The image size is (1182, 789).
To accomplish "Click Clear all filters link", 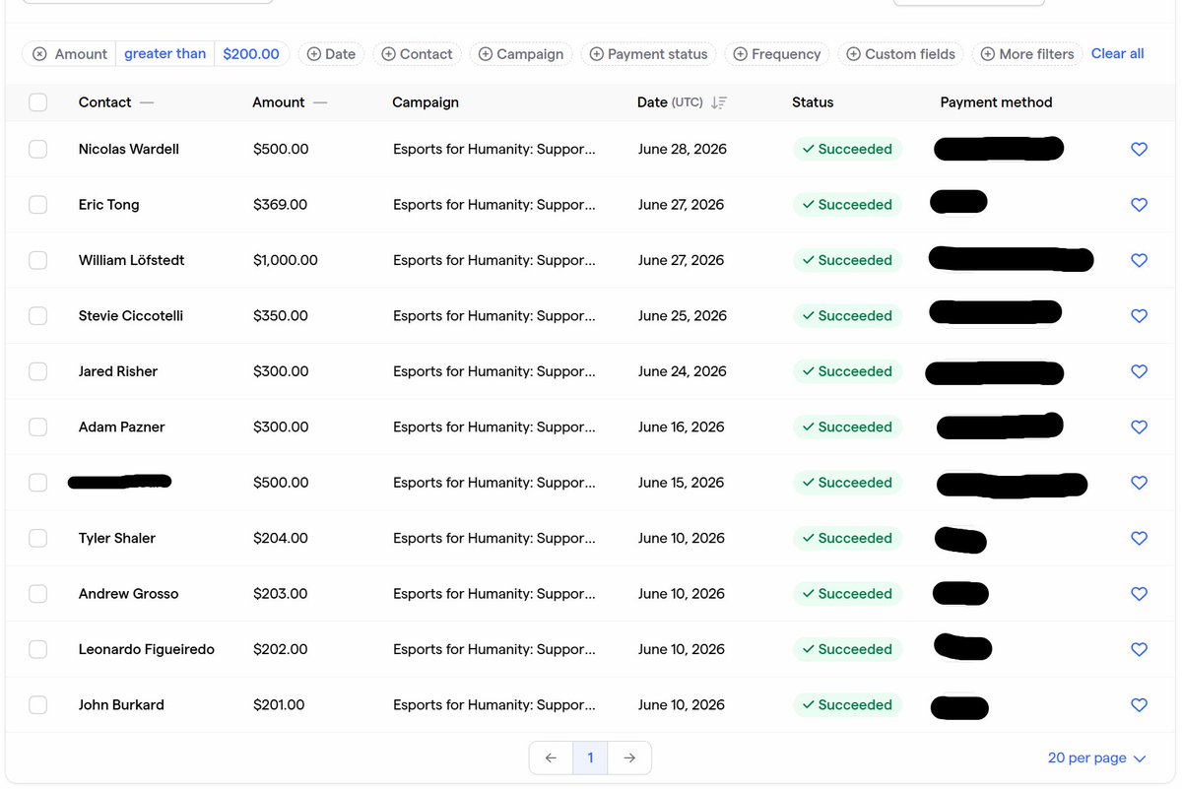I will click(1117, 54).
